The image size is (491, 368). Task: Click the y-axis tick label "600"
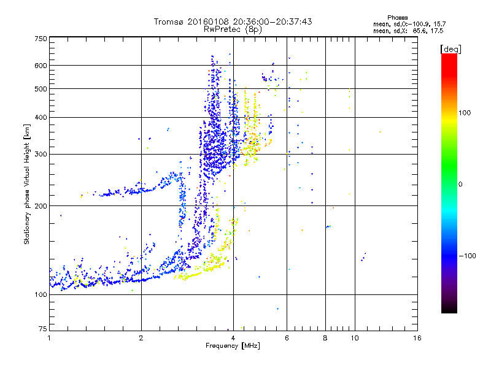point(41,66)
